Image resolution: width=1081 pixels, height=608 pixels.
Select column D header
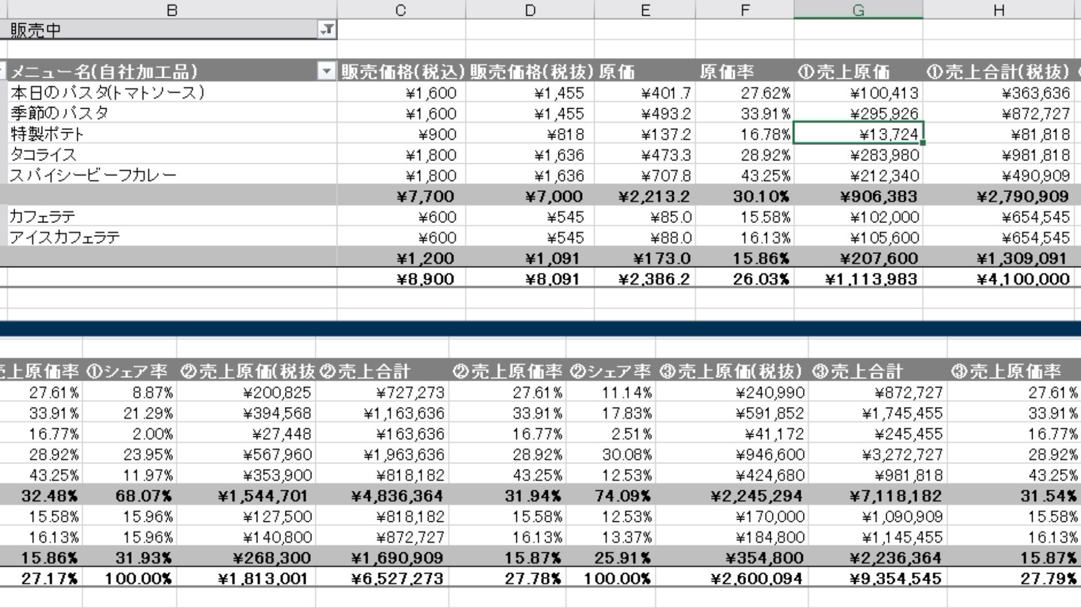coord(530,10)
